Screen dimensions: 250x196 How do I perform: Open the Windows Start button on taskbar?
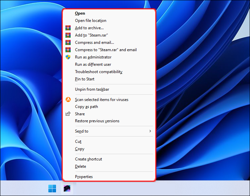[52, 188]
